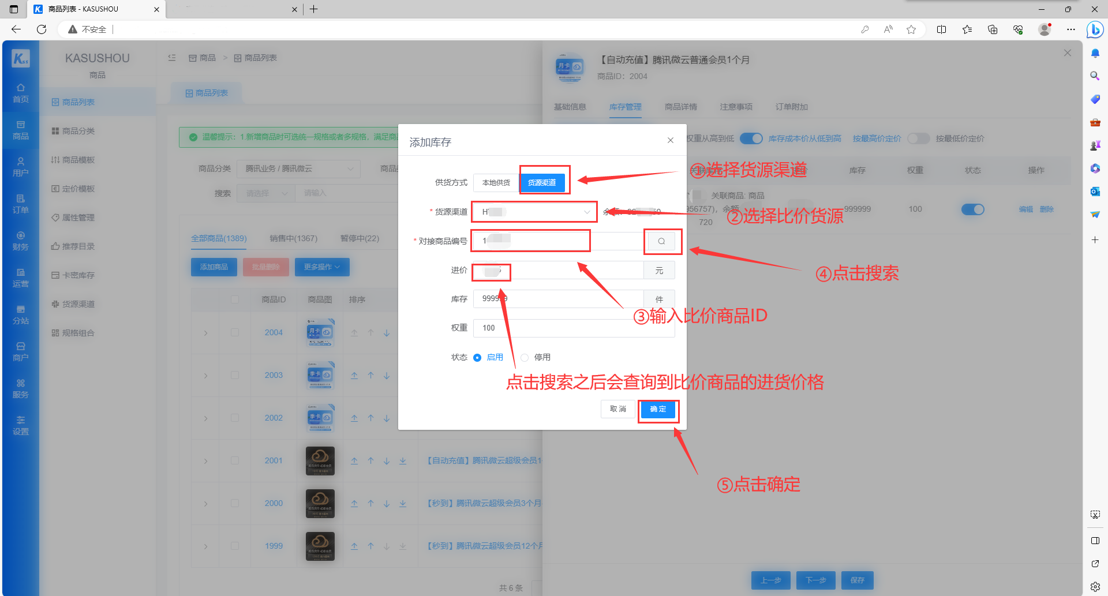The image size is (1108, 596).
Task: Open 商户 section in left sidebar
Action: pyautogui.click(x=21, y=352)
